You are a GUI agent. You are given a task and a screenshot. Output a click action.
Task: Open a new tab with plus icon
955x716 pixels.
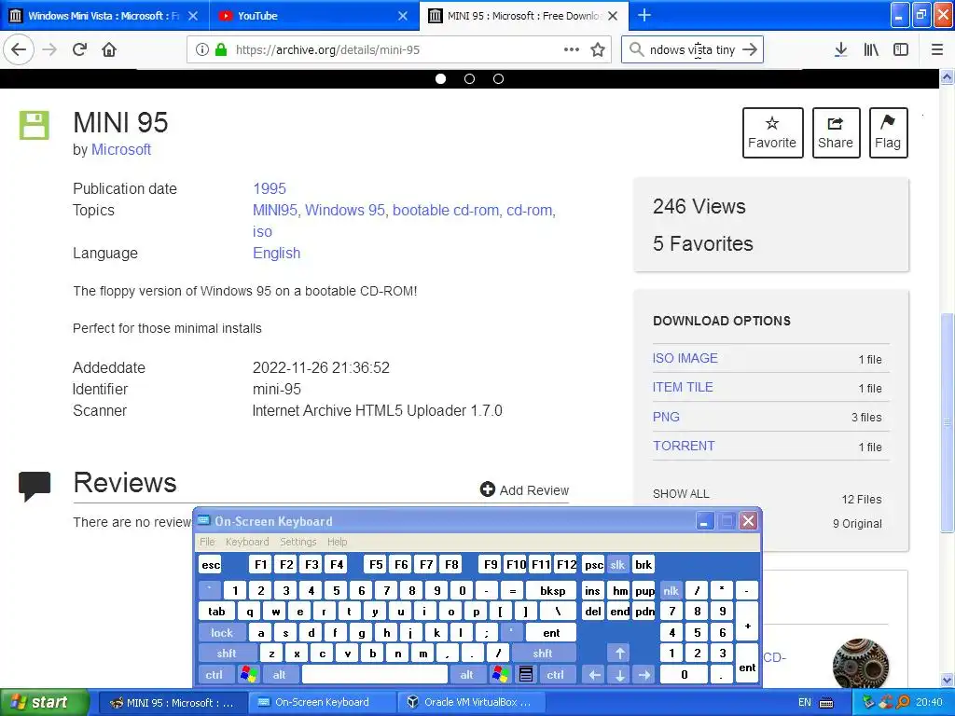pyautogui.click(x=644, y=15)
